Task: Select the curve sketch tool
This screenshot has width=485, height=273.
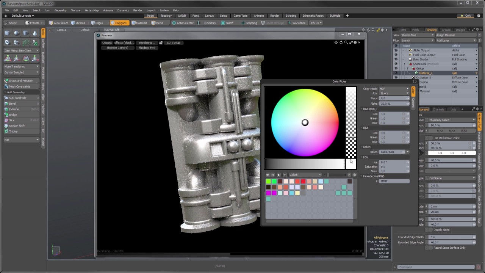Action: [26, 42]
